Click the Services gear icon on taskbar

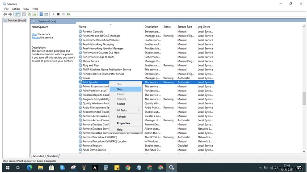pyautogui.click(x=172, y=168)
